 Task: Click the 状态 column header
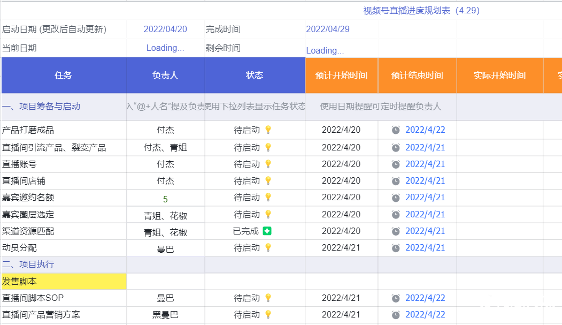point(255,75)
